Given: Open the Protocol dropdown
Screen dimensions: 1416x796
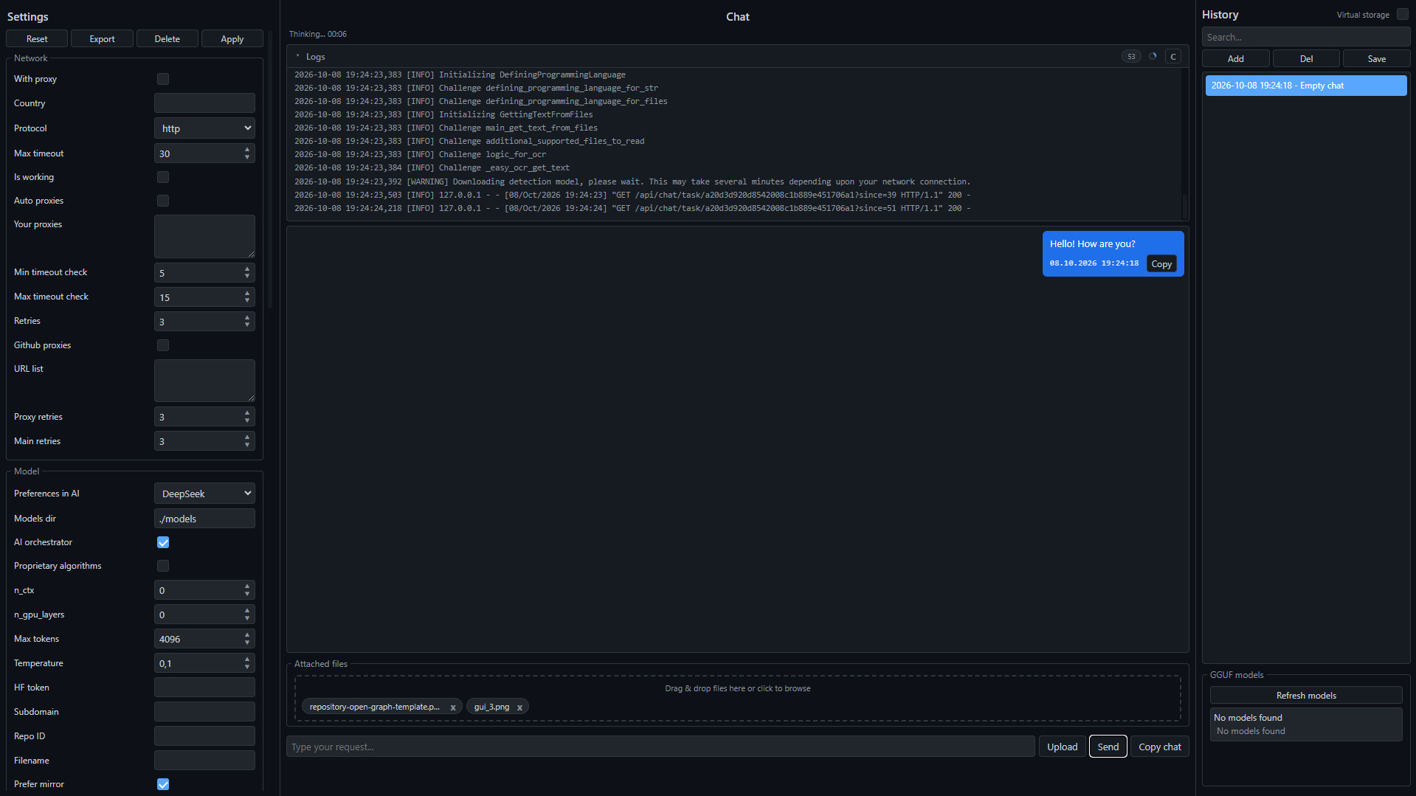Looking at the screenshot, I should (x=204, y=128).
